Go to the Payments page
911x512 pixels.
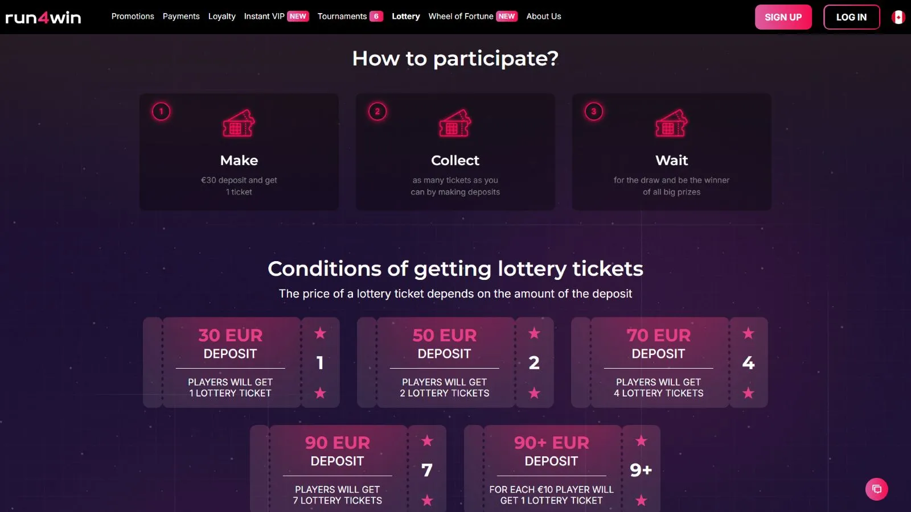coord(181,16)
